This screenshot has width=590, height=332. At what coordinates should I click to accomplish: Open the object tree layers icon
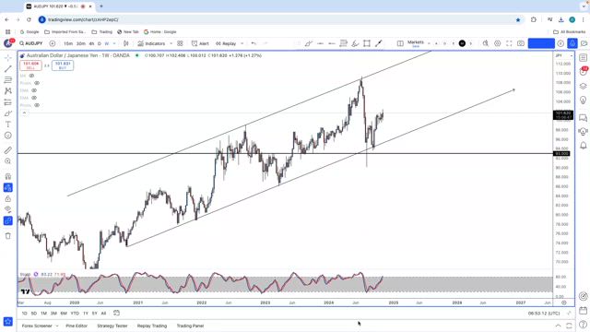coord(584,86)
